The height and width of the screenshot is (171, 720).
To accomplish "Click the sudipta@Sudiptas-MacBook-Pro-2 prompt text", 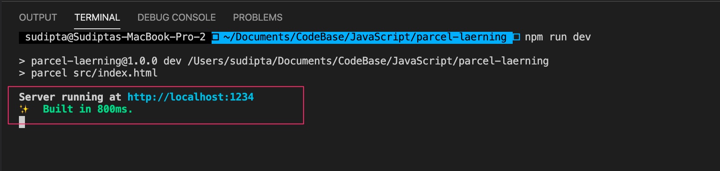I will tap(115, 37).
